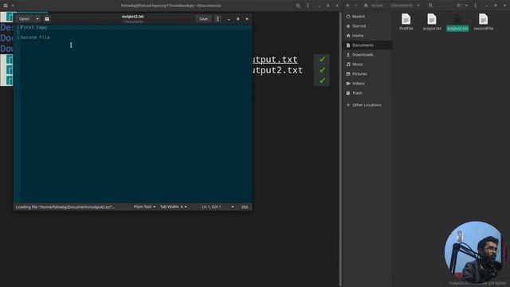Open Other Locations in the sidebar
This screenshot has width=510, height=287.
[367, 105]
